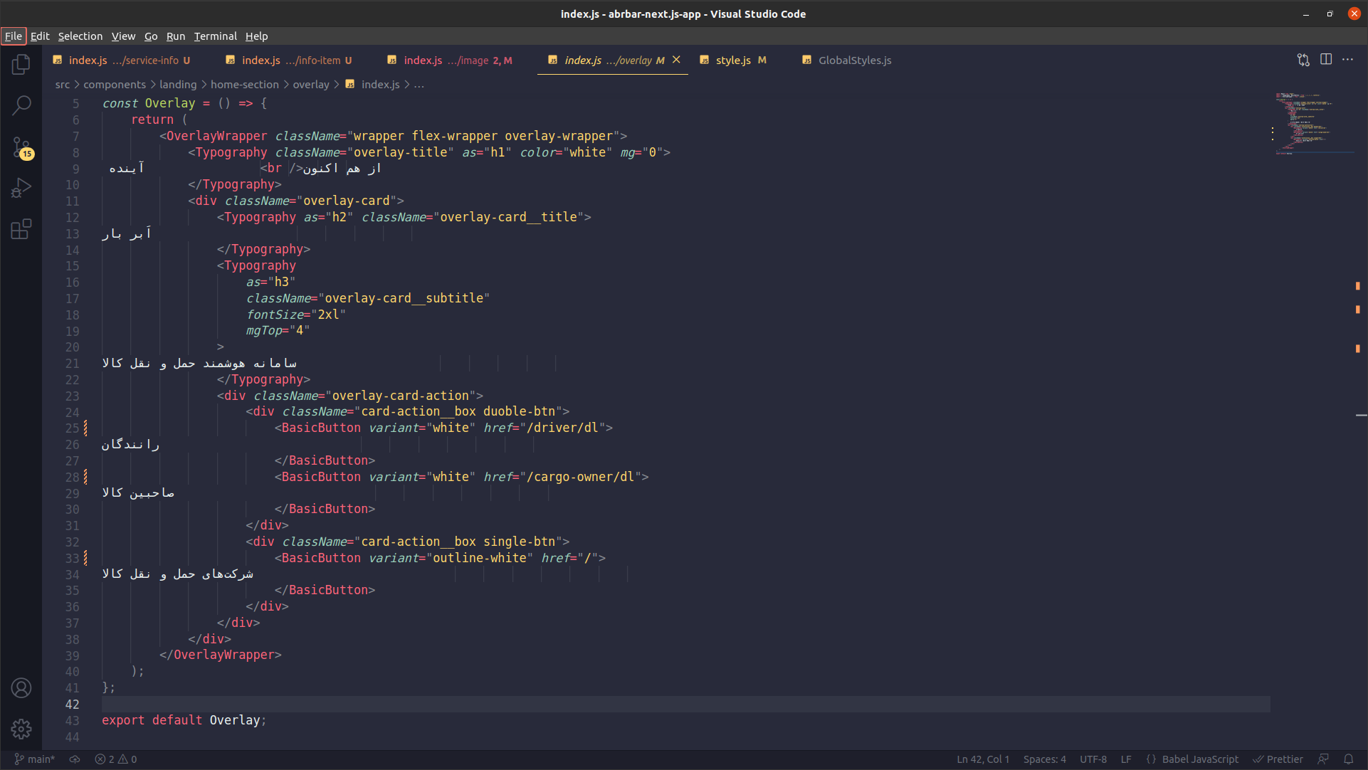Image resolution: width=1368 pixels, height=770 pixels.
Task: Open the notifications bell in status bar
Action: [1351, 759]
